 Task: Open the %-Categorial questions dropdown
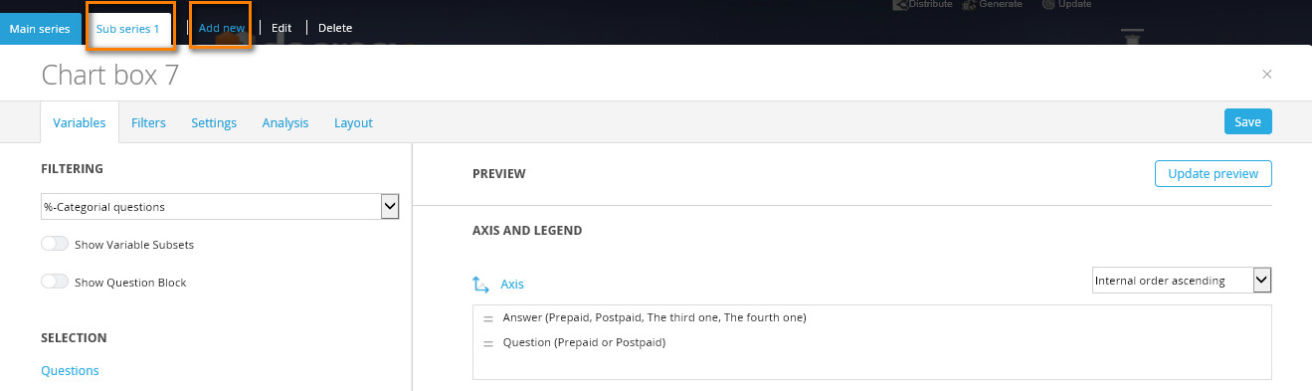[220, 207]
